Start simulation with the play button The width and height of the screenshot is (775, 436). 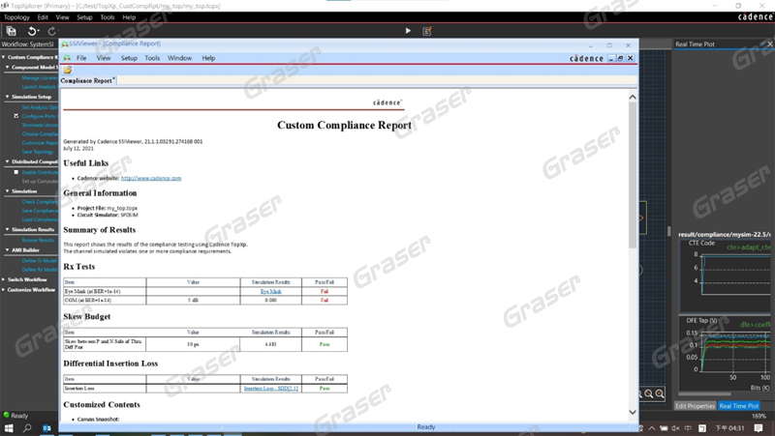(x=408, y=31)
